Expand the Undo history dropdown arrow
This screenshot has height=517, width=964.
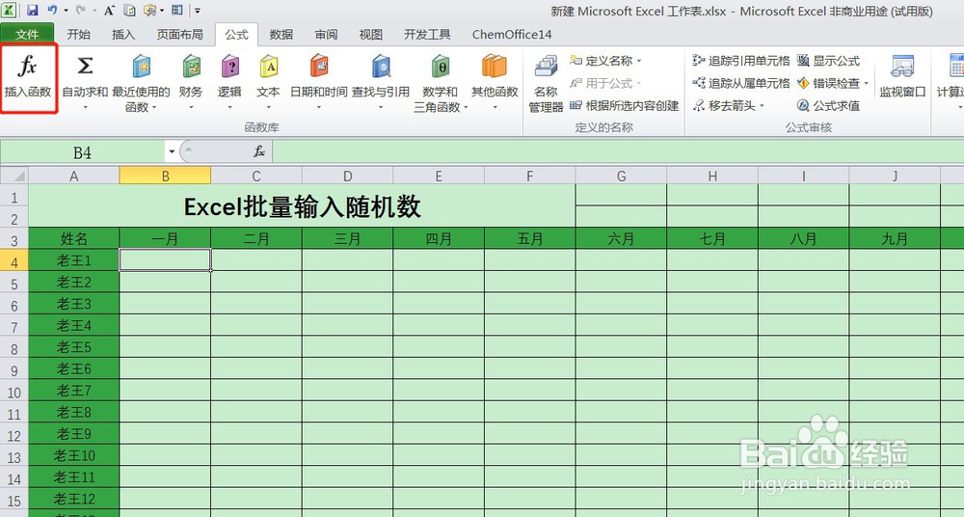[x=66, y=11]
